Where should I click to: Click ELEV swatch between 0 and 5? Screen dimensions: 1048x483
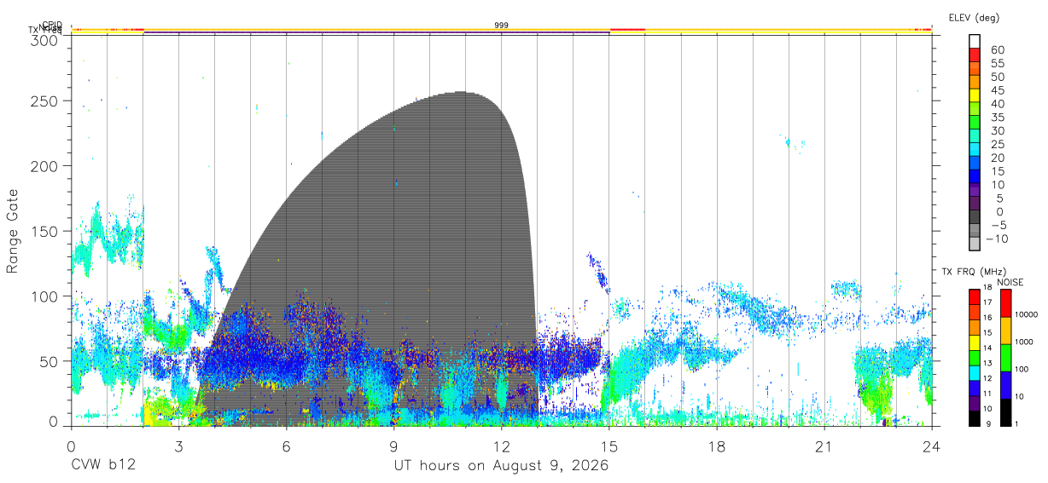coord(975,204)
